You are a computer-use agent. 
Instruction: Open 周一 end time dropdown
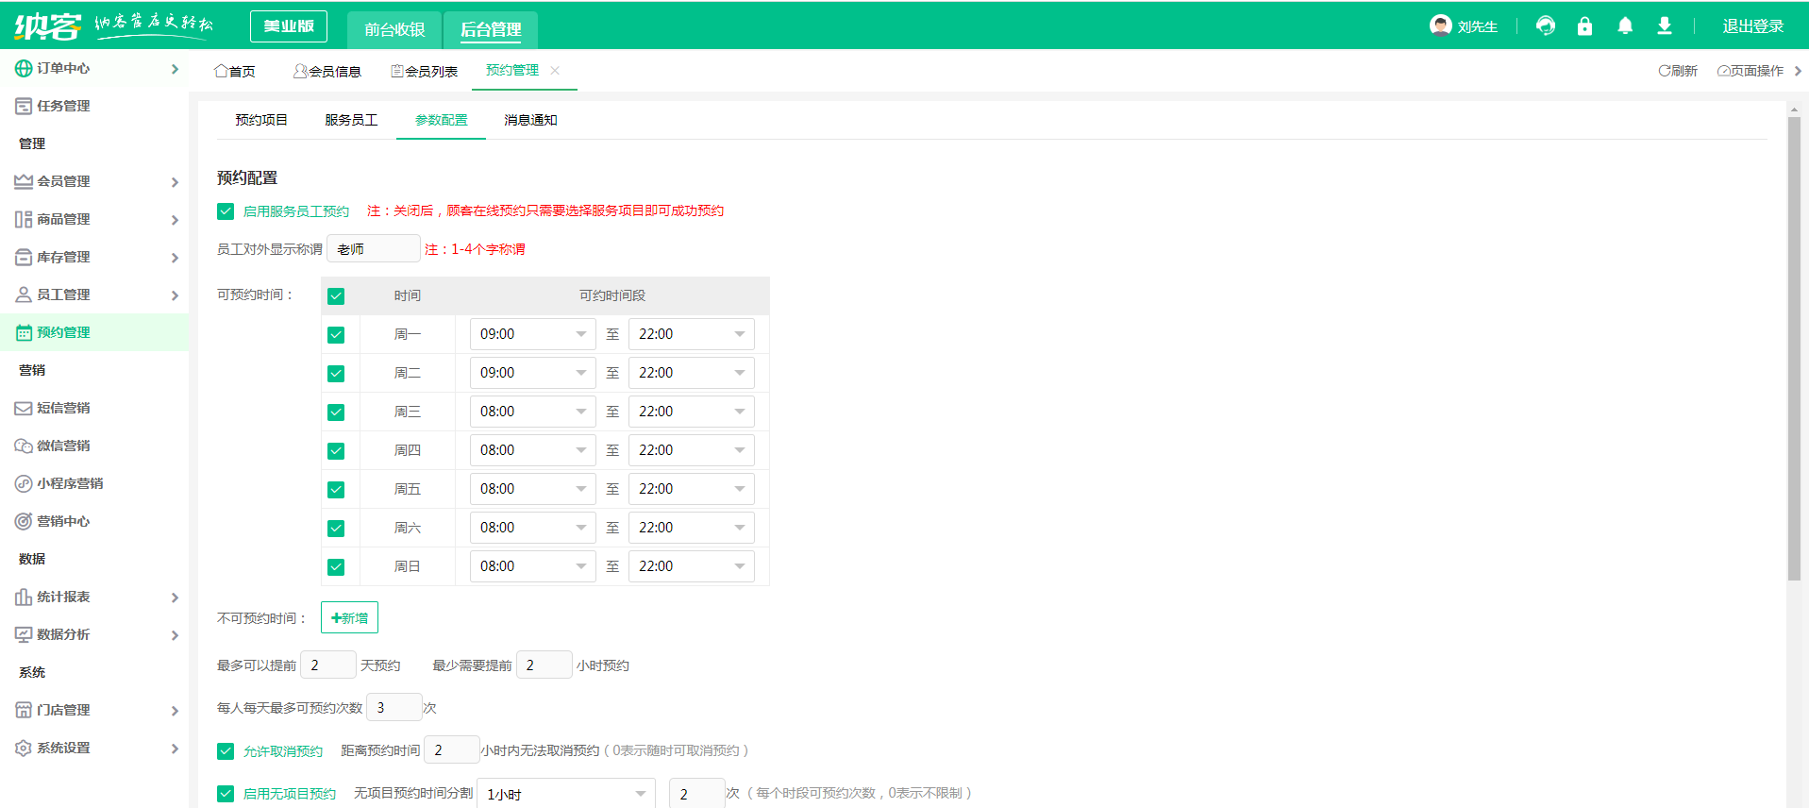pos(692,334)
